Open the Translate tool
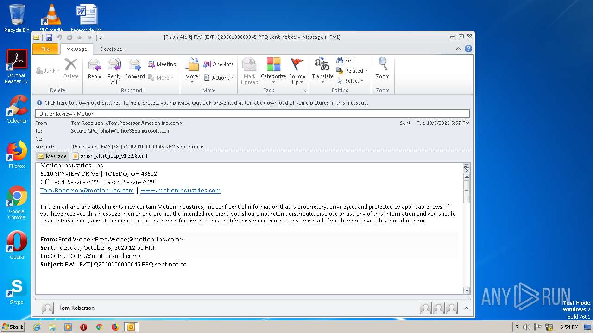Image resolution: width=593 pixels, height=333 pixels. click(322, 71)
